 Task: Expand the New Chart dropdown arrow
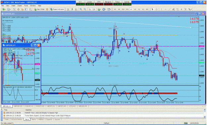click(x=5, y=9)
